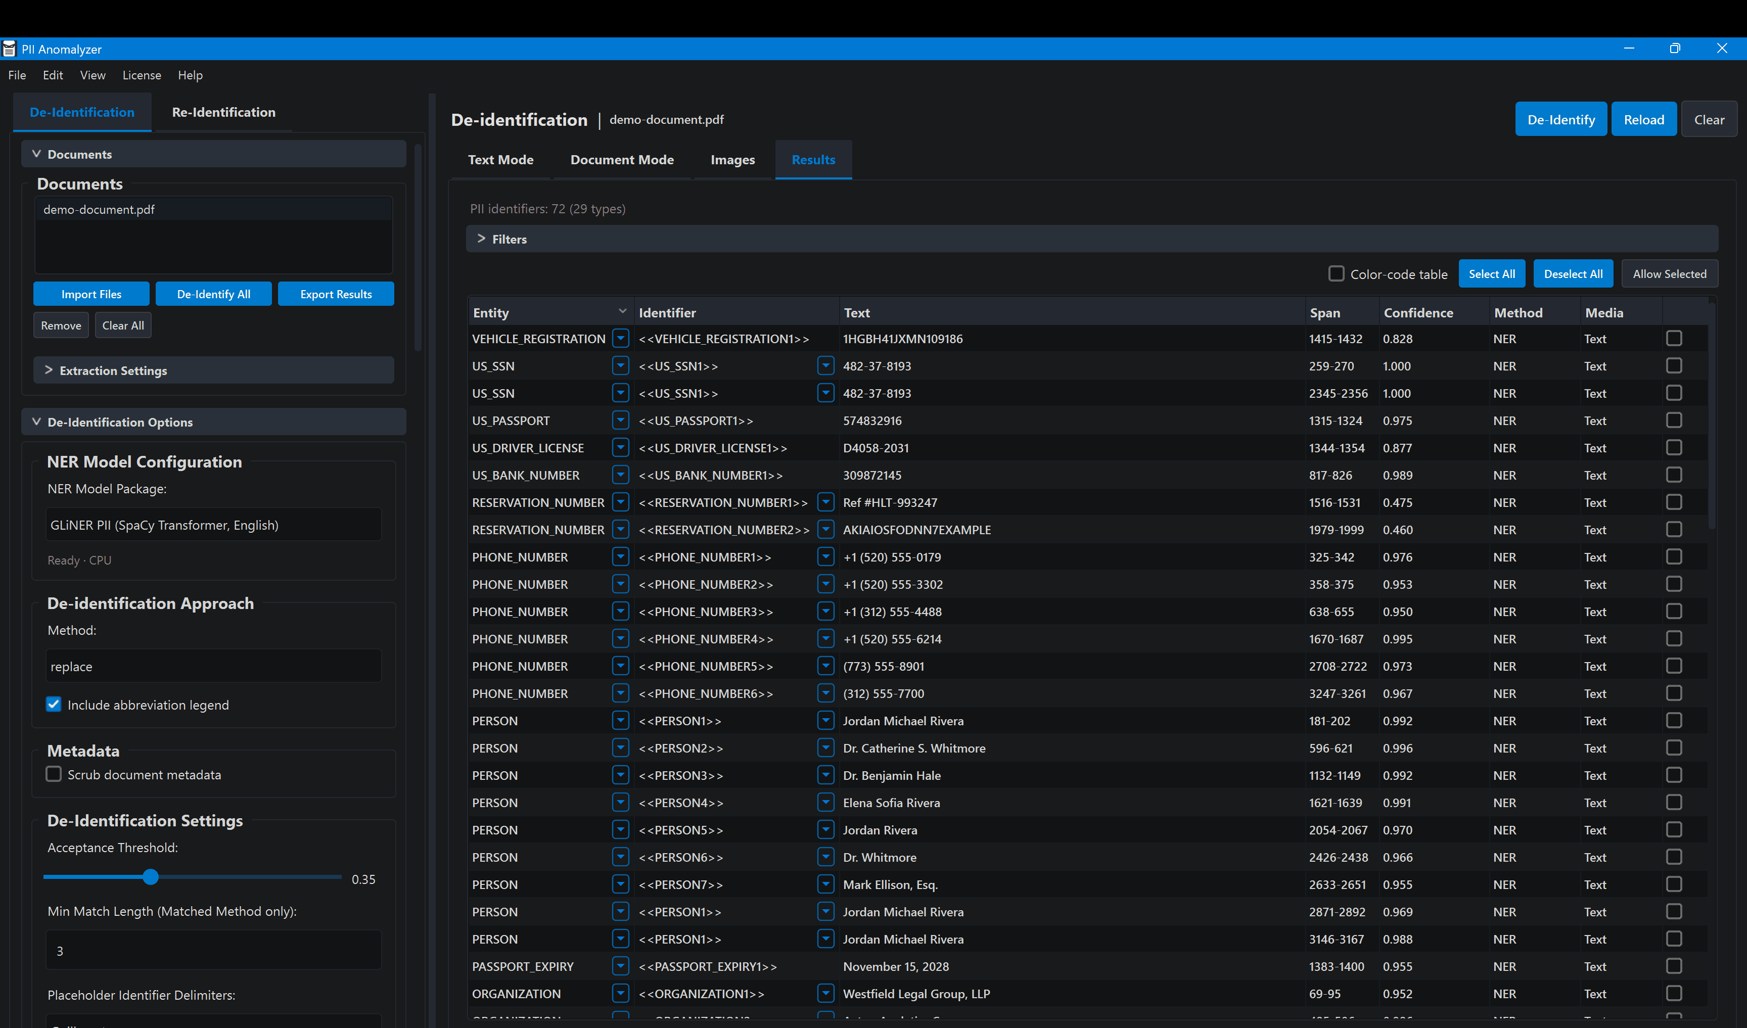Click identifier arrow icon for PHONE_NUMBER1 row
1747x1028 pixels.
(x=825, y=556)
